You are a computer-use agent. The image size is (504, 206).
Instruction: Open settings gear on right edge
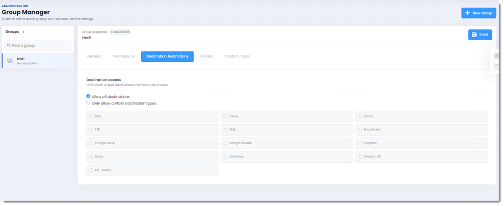tap(497, 56)
